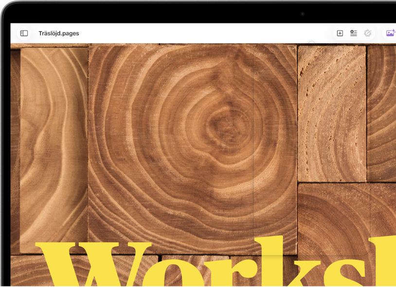Screen dimensions: 396x287
Task: Toggle the sidebar view button
Action: coord(24,34)
